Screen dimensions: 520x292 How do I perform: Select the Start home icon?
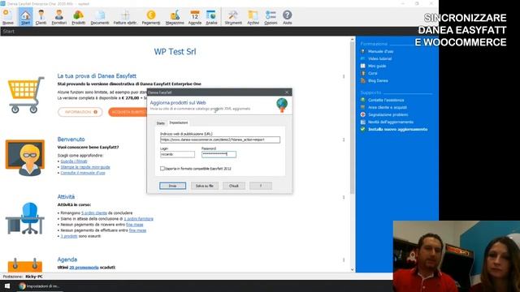[25, 17]
